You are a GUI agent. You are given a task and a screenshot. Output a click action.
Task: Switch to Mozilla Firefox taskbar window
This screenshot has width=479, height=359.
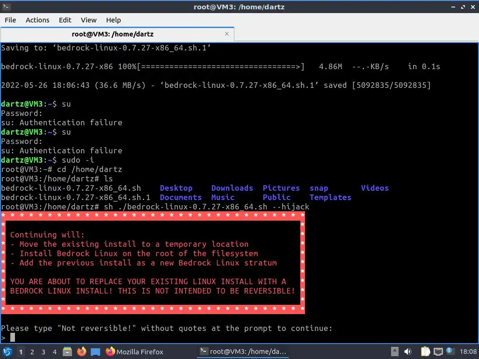(x=134, y=352)
